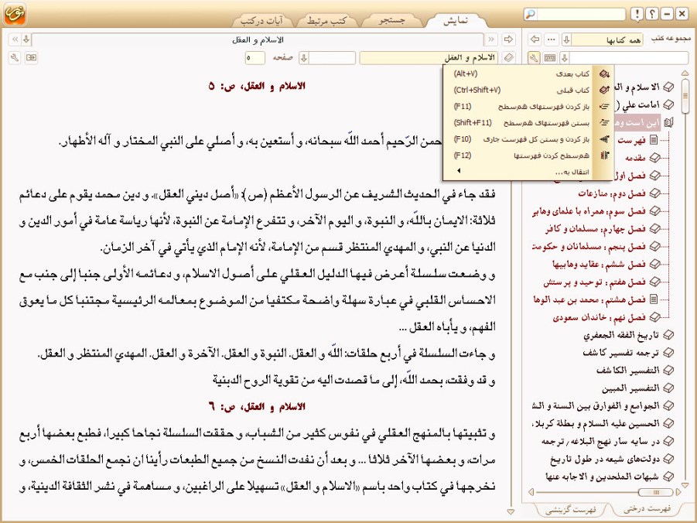Select the فصل نهم: خاندان سعودی node
The image size is (697, 523).
(x=600, y=317)
